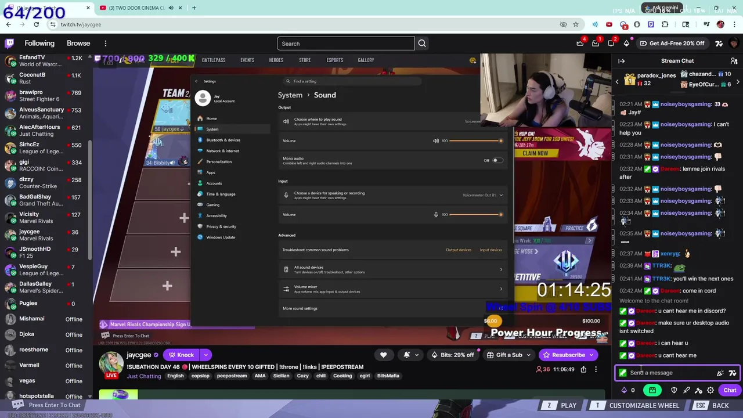Open chat community users list icon
The width and height of the screenshot is (743, 418).
pos(734,61)
